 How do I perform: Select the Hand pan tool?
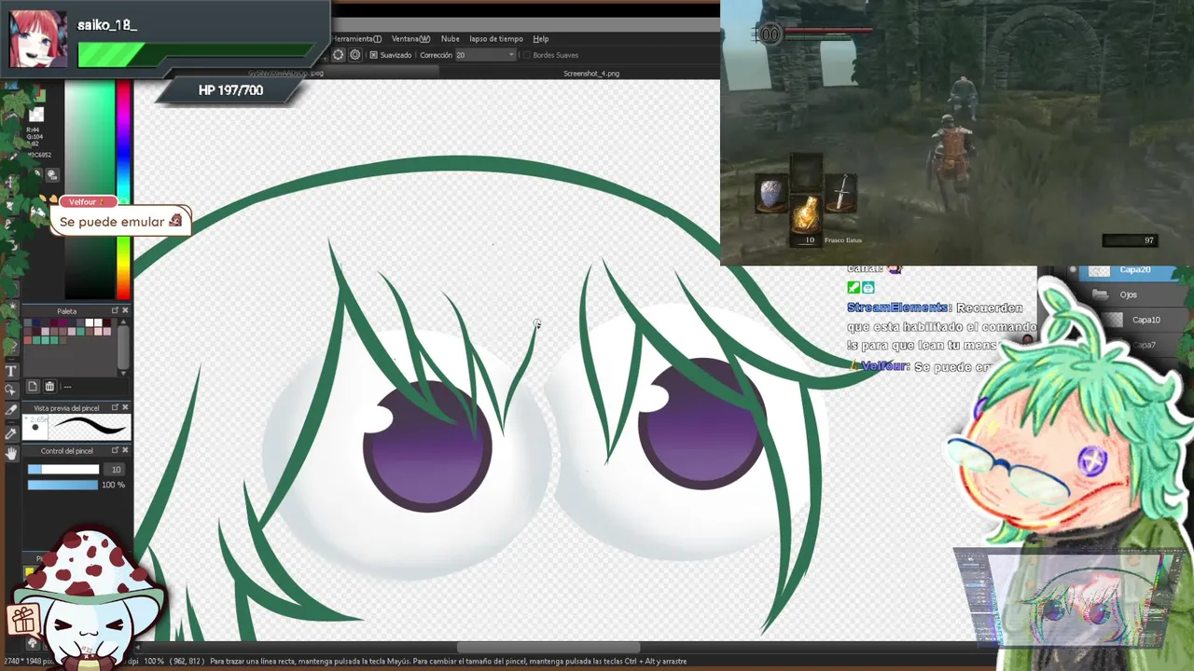coord(11,453)
